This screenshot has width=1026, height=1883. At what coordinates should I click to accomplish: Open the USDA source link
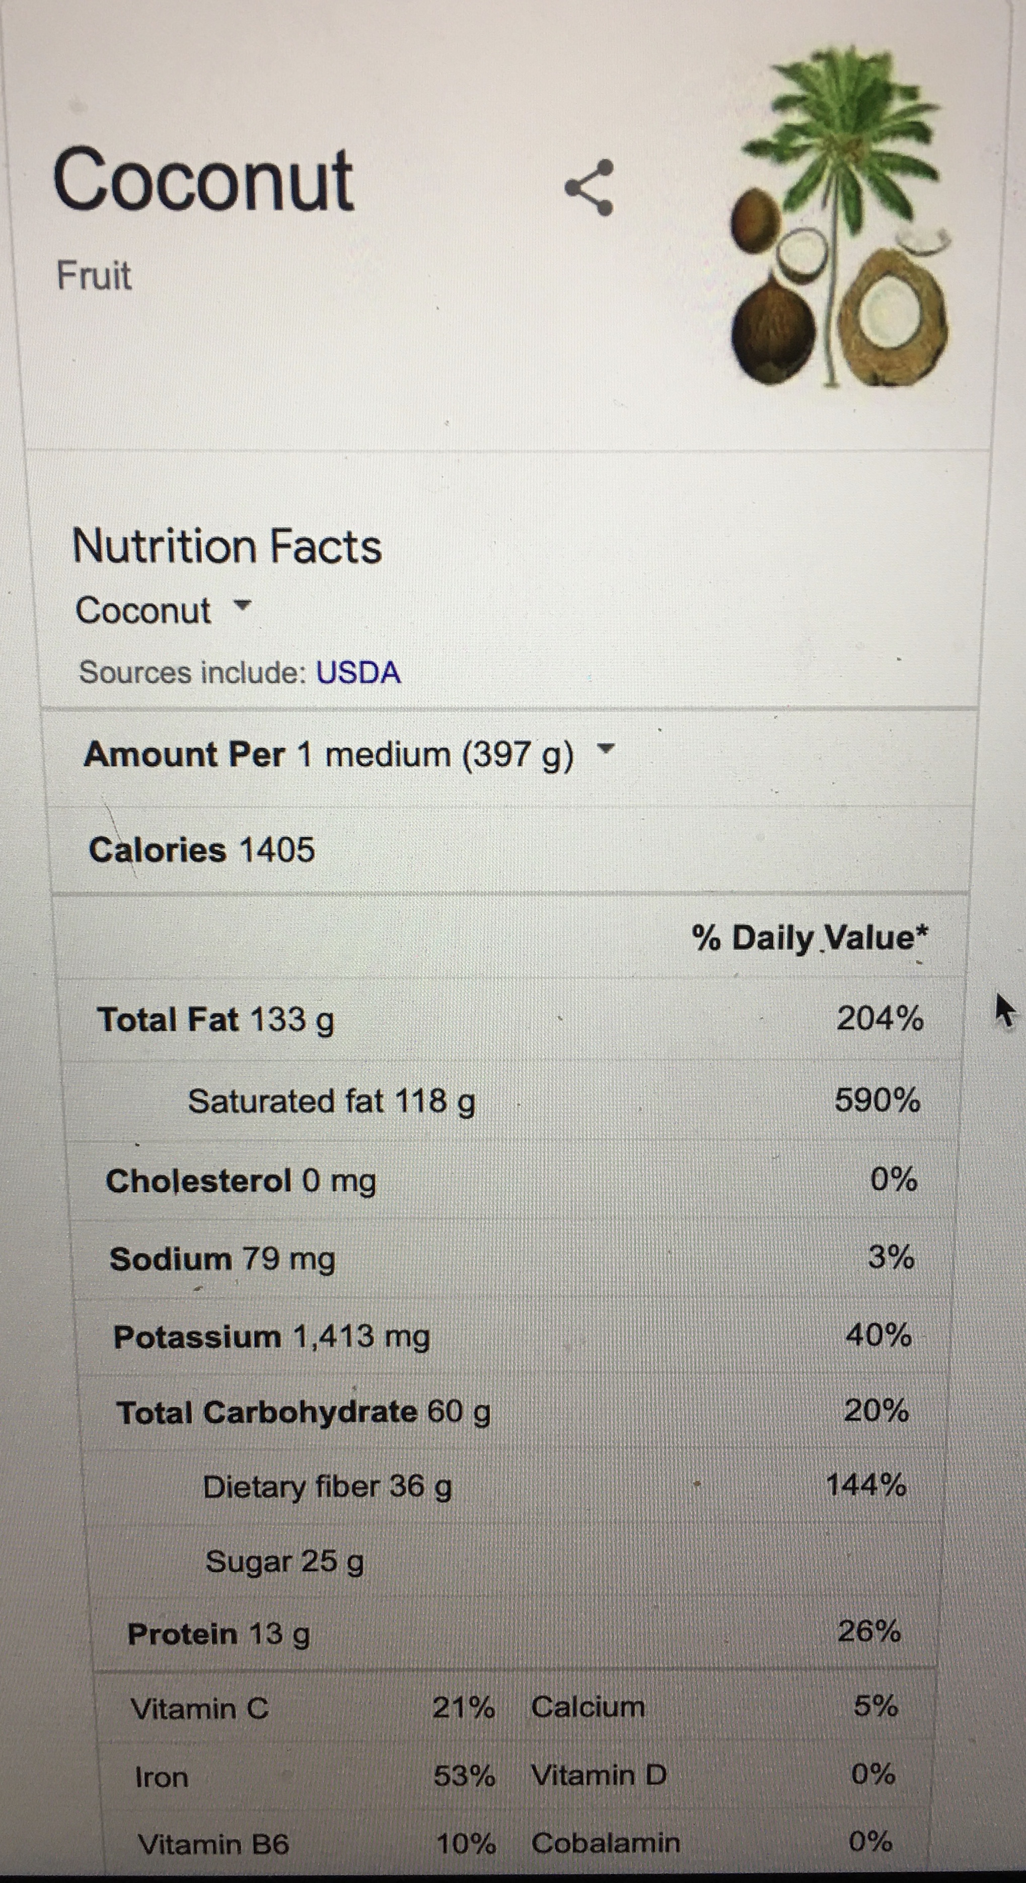click(x=357, y=673)
